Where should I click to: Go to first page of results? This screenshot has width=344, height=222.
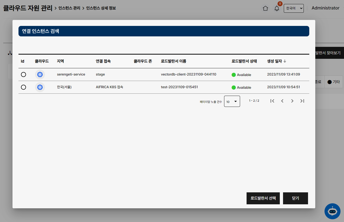tap(272, 101)
